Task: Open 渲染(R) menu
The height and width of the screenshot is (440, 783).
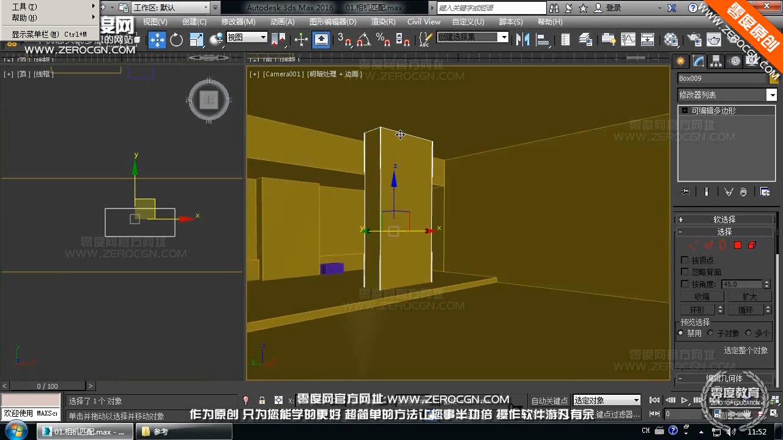Action: [384, 21]
